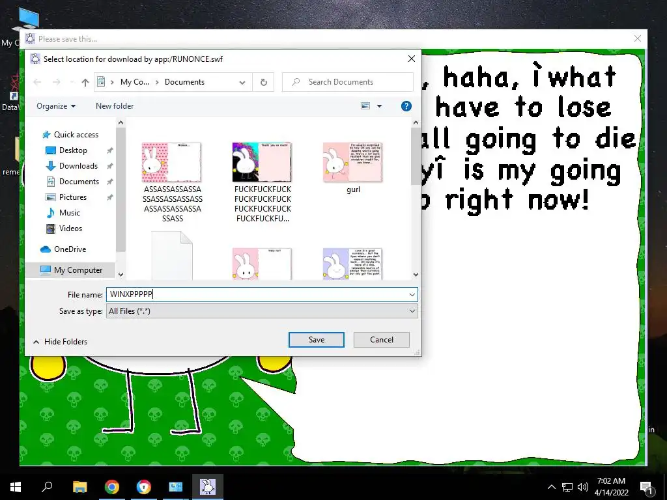
Task: Refresh the Documents folder view
Action: (263, 82)
